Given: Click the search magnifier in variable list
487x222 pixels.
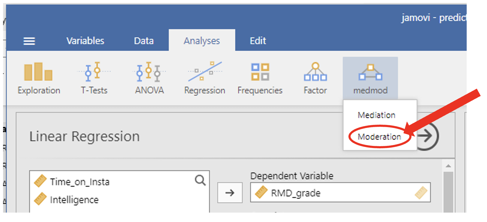Looking at the screenshot, I should point(200,180).
